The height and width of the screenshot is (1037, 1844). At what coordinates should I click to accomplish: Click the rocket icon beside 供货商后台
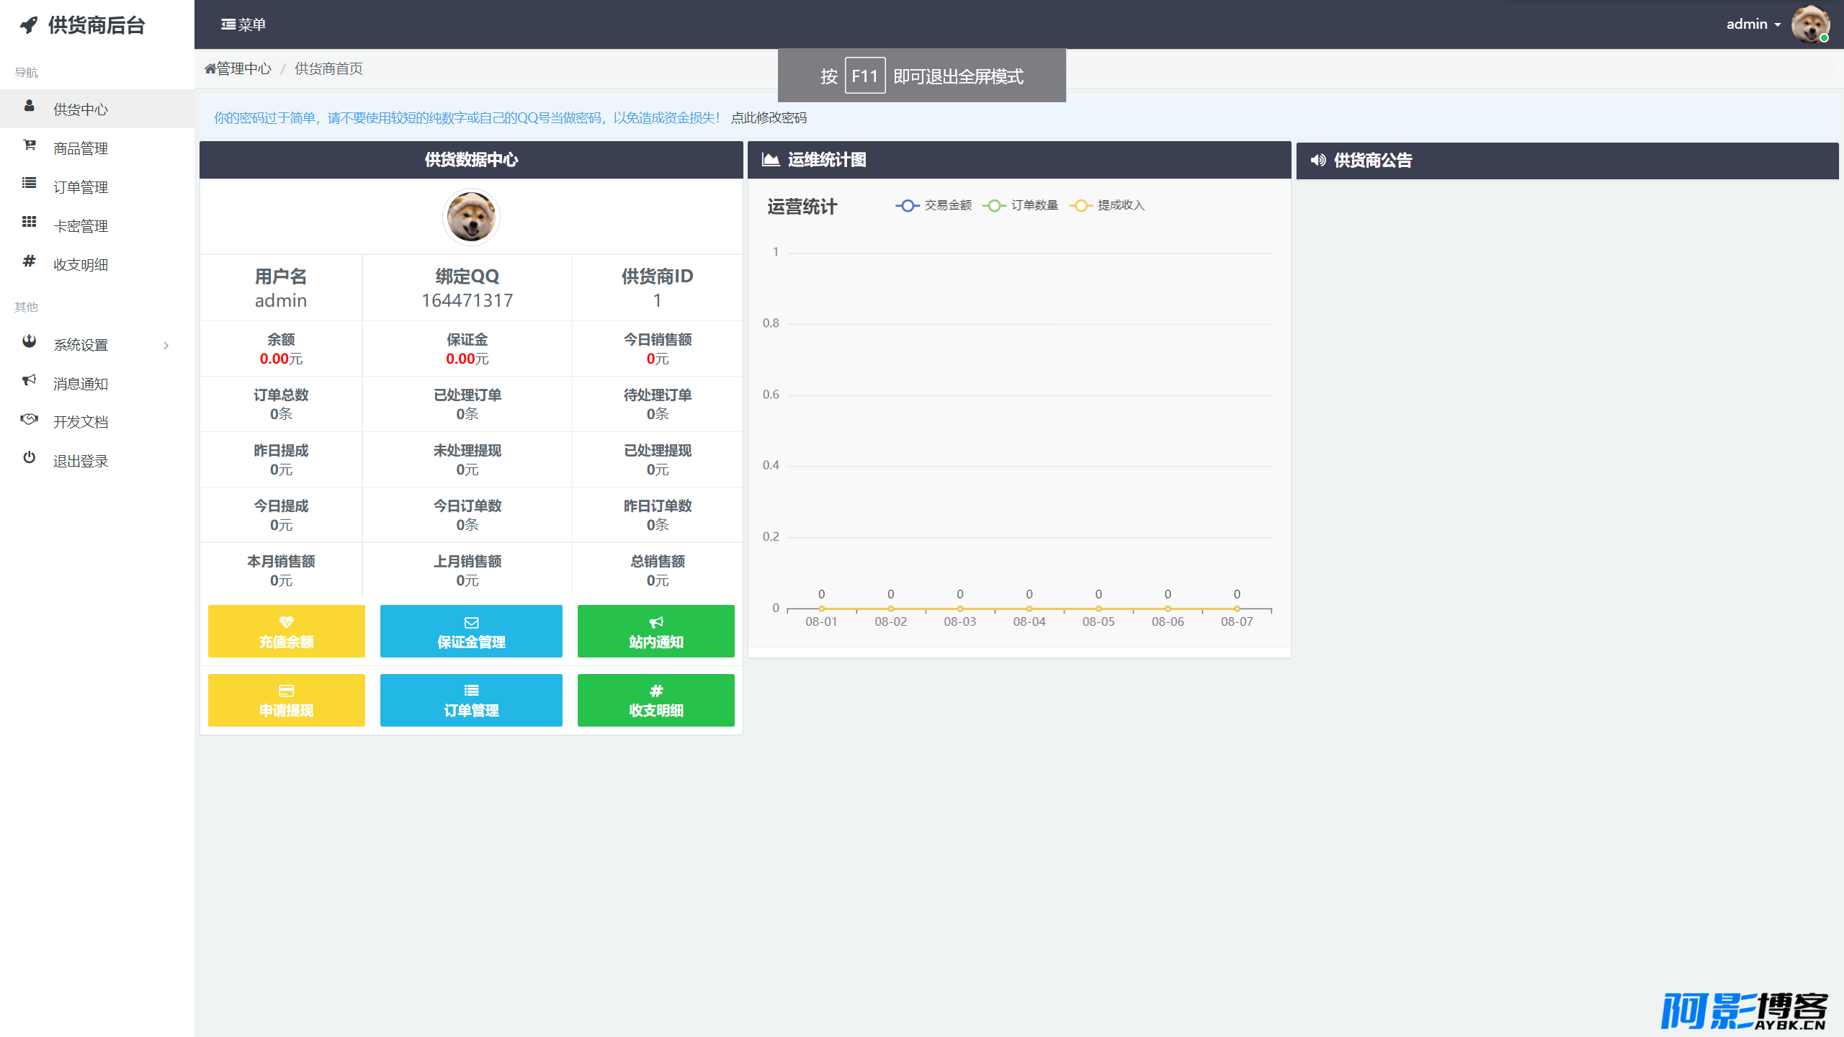pyautogui.click(x=29, y=25)
